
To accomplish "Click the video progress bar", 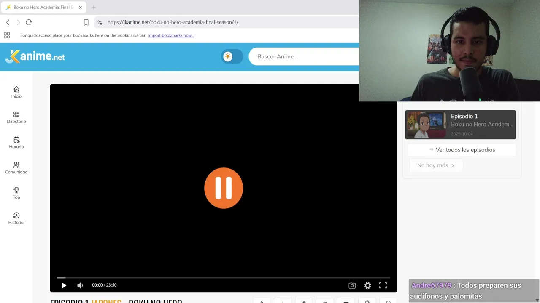I will (224, 278).
